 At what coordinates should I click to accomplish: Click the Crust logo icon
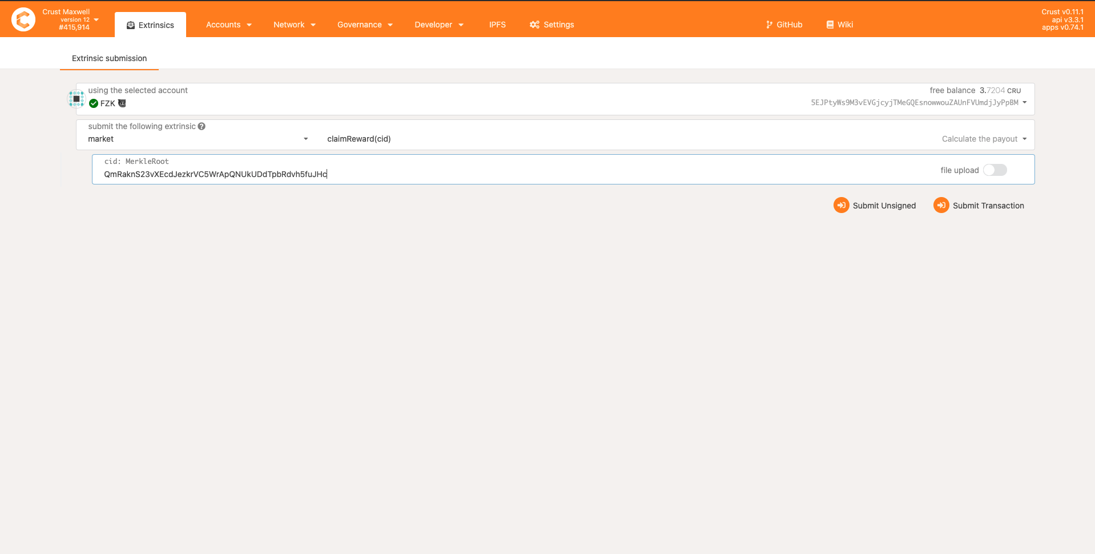click(x=23, y=19)
